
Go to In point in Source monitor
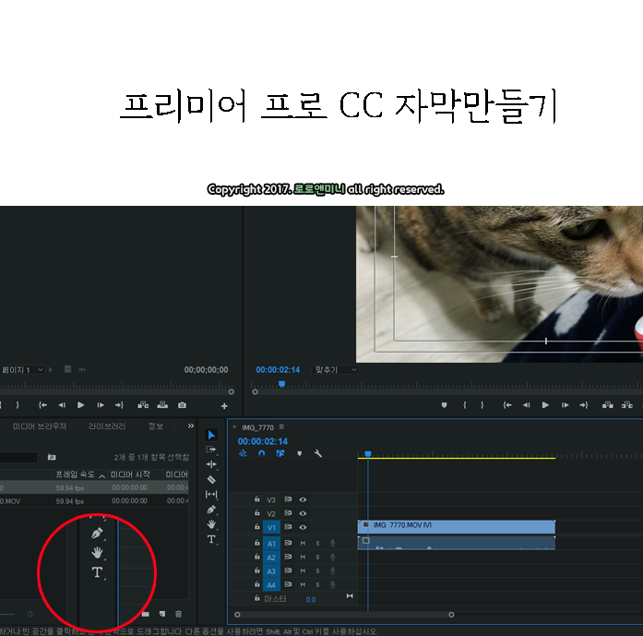click(x=42, y=405)
